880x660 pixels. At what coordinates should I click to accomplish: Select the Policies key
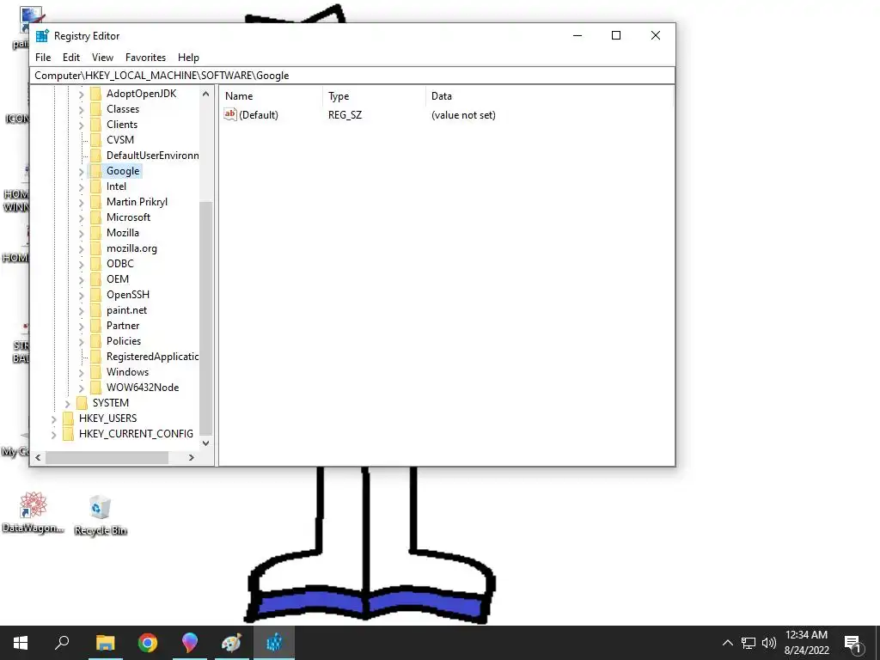click(x=124, y=340)
